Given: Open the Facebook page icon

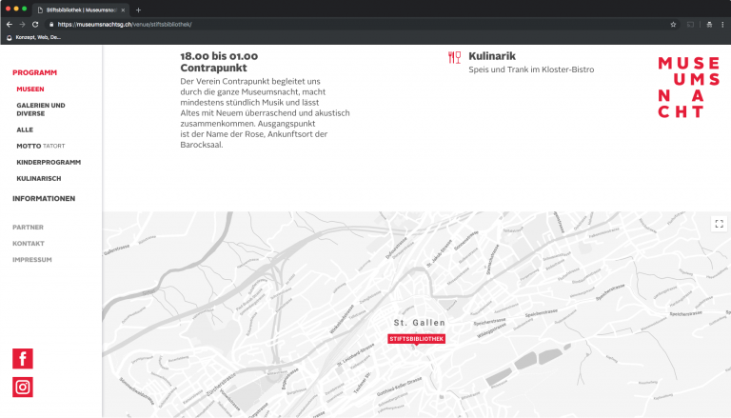Looking at the screenshot, I should pos(23,358).
